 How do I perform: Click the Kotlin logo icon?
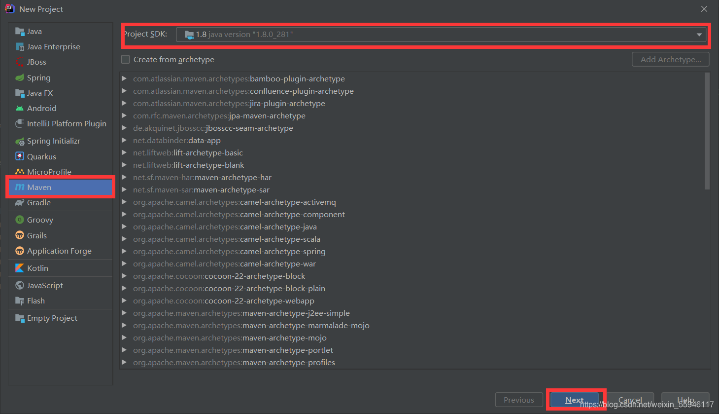point(20,268)
